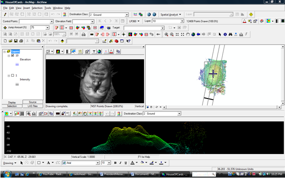Open the Tools menu
Image resolution: width=285 pixels, height=178 pixels.
[48, 8]
